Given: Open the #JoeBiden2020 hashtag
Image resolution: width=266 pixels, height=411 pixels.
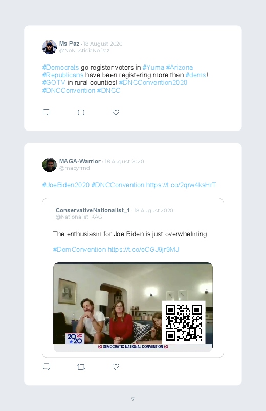Looking at the screenshot, I should click(66, 185).
